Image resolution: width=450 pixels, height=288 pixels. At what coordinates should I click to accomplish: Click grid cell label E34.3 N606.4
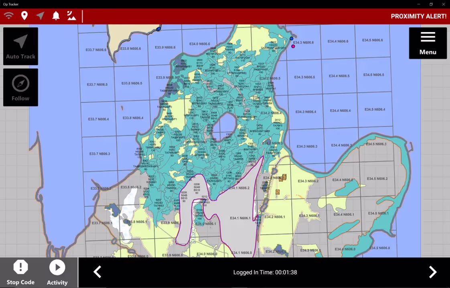tap(306, 112)
